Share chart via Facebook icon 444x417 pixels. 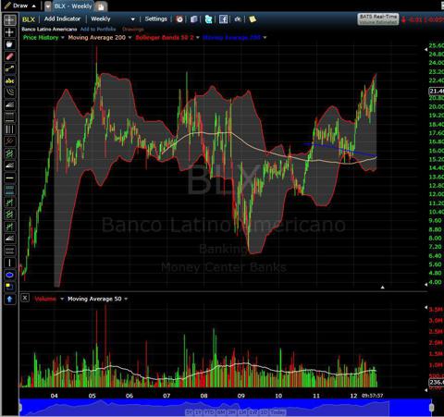point(223,19)
